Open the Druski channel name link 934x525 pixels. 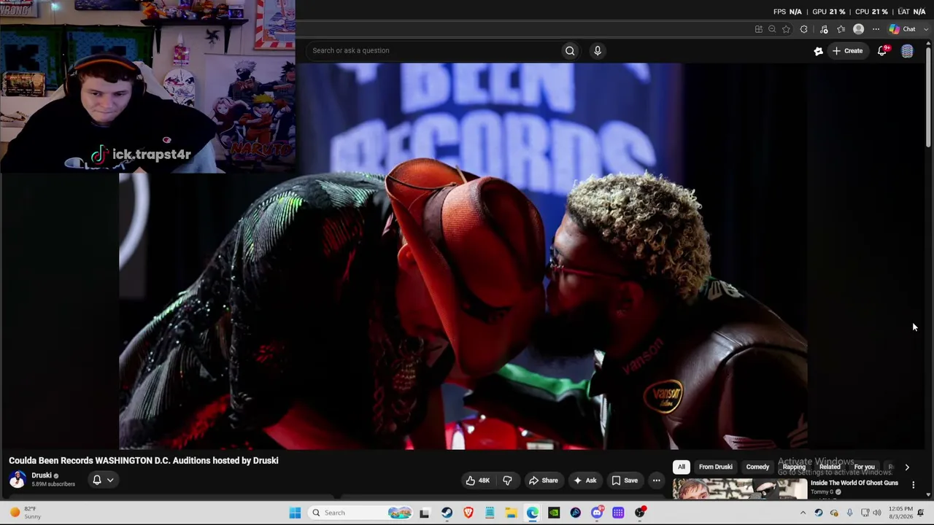point(42,475)
